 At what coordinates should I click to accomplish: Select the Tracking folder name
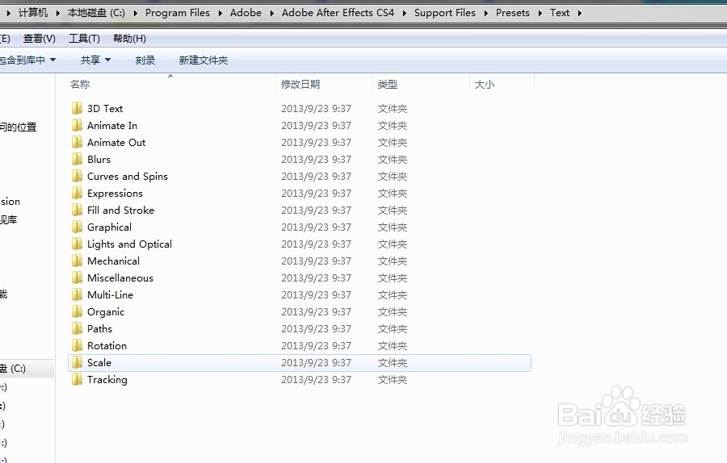107,380
